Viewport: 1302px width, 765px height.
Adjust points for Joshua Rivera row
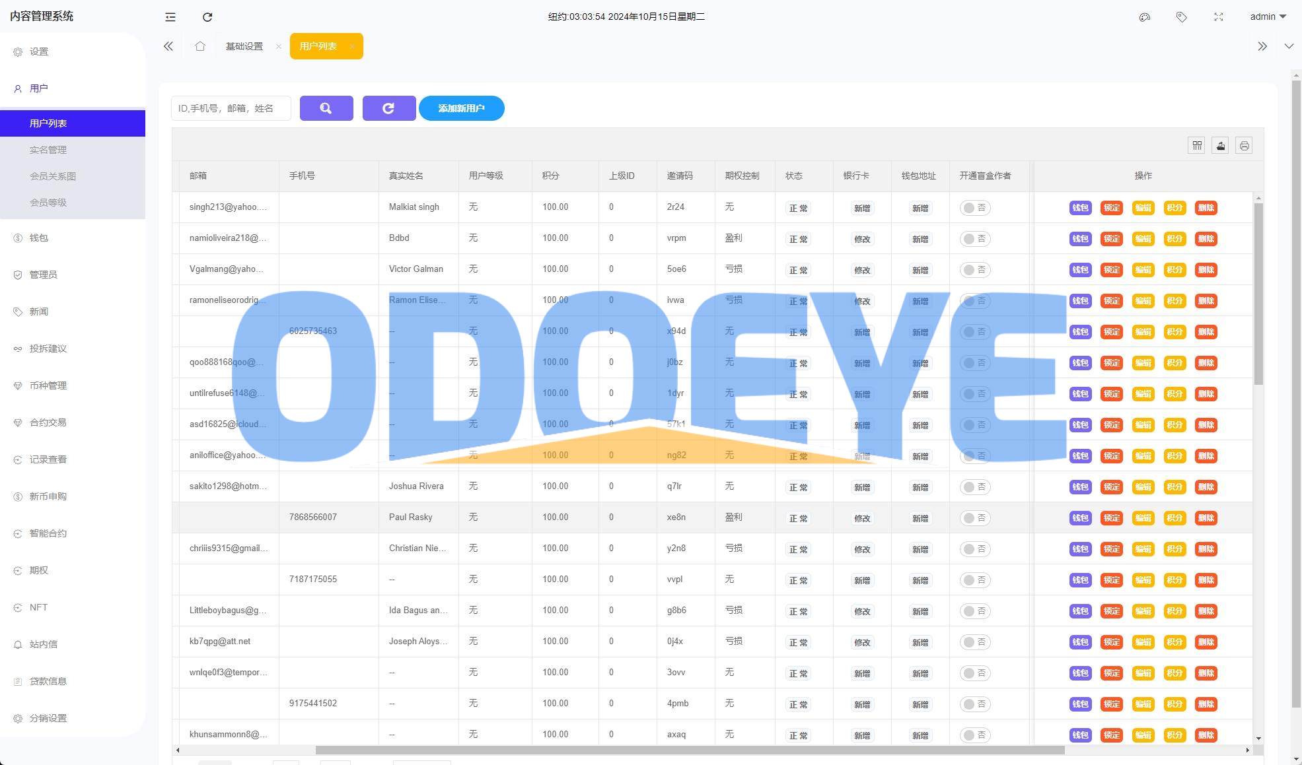1175,487
